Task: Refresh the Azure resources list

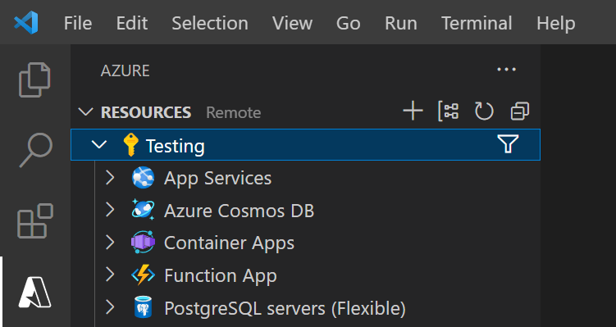Action: tap(484, 111)
